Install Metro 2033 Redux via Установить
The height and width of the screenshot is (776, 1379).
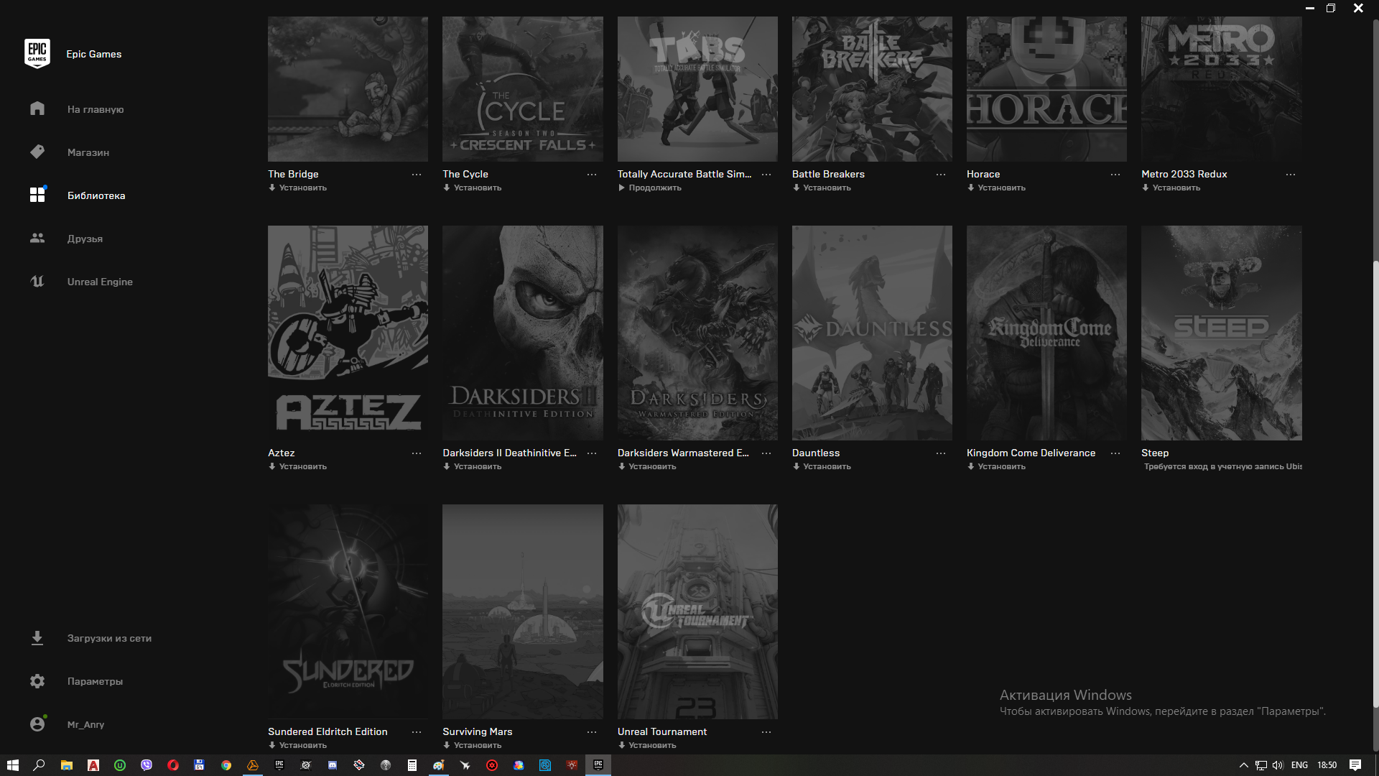(x=1171, y=188)
